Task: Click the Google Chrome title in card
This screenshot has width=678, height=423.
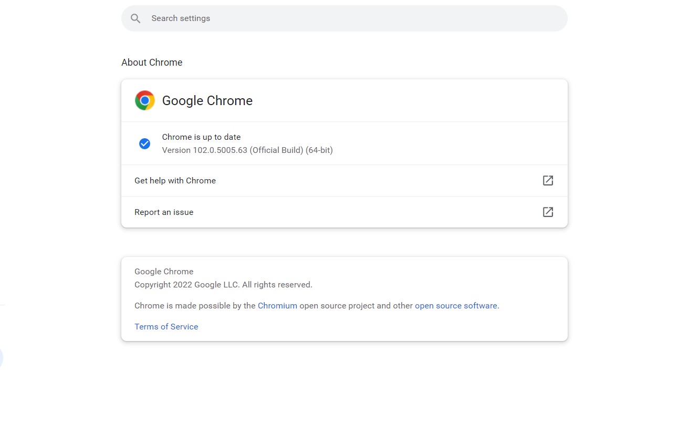Action: coord(207,100)
